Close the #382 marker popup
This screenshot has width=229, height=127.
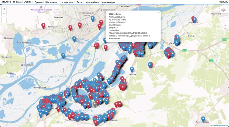159,12
